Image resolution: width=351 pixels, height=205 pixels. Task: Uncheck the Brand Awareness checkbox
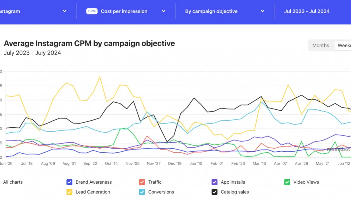69,182
